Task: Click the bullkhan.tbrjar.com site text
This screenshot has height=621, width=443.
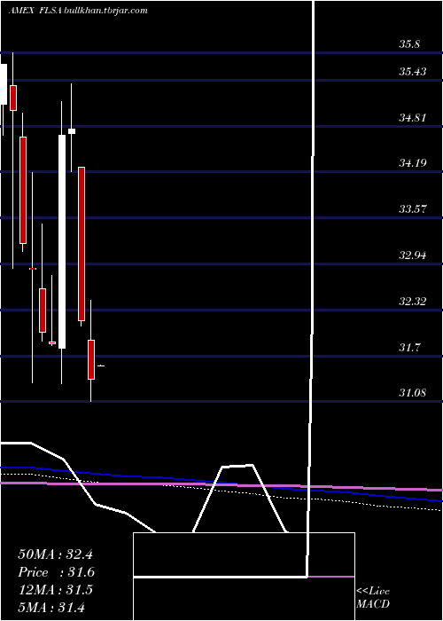Action: pos(105,11)
